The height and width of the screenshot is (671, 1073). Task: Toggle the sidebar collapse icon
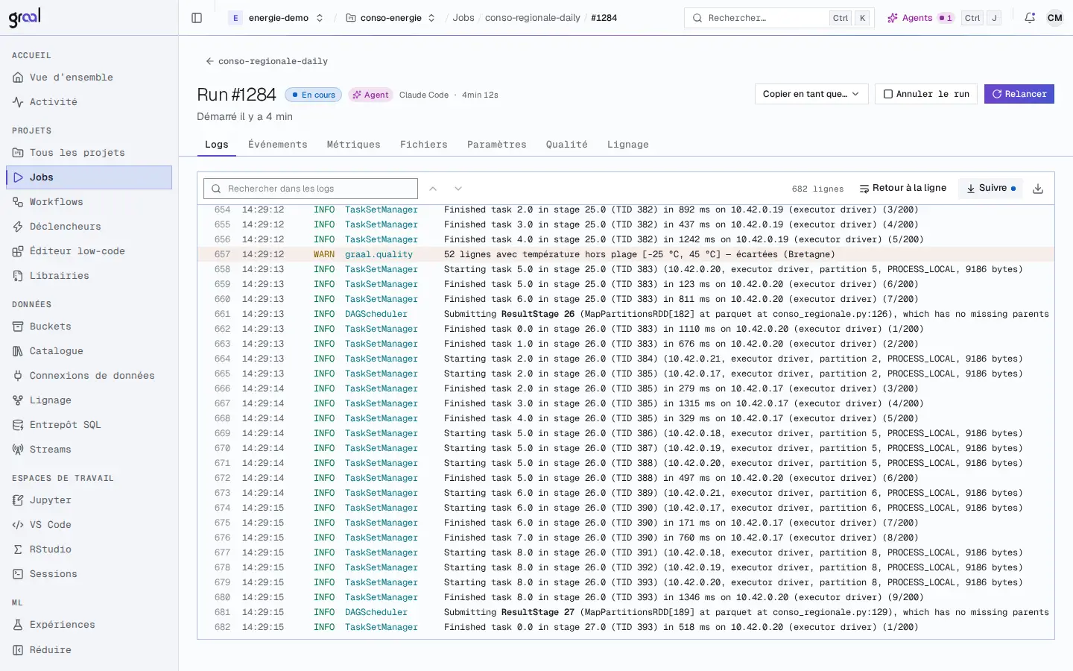pos(197,18)
